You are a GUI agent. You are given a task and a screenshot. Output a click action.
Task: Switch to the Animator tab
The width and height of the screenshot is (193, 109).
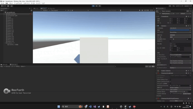click(52, 9)
